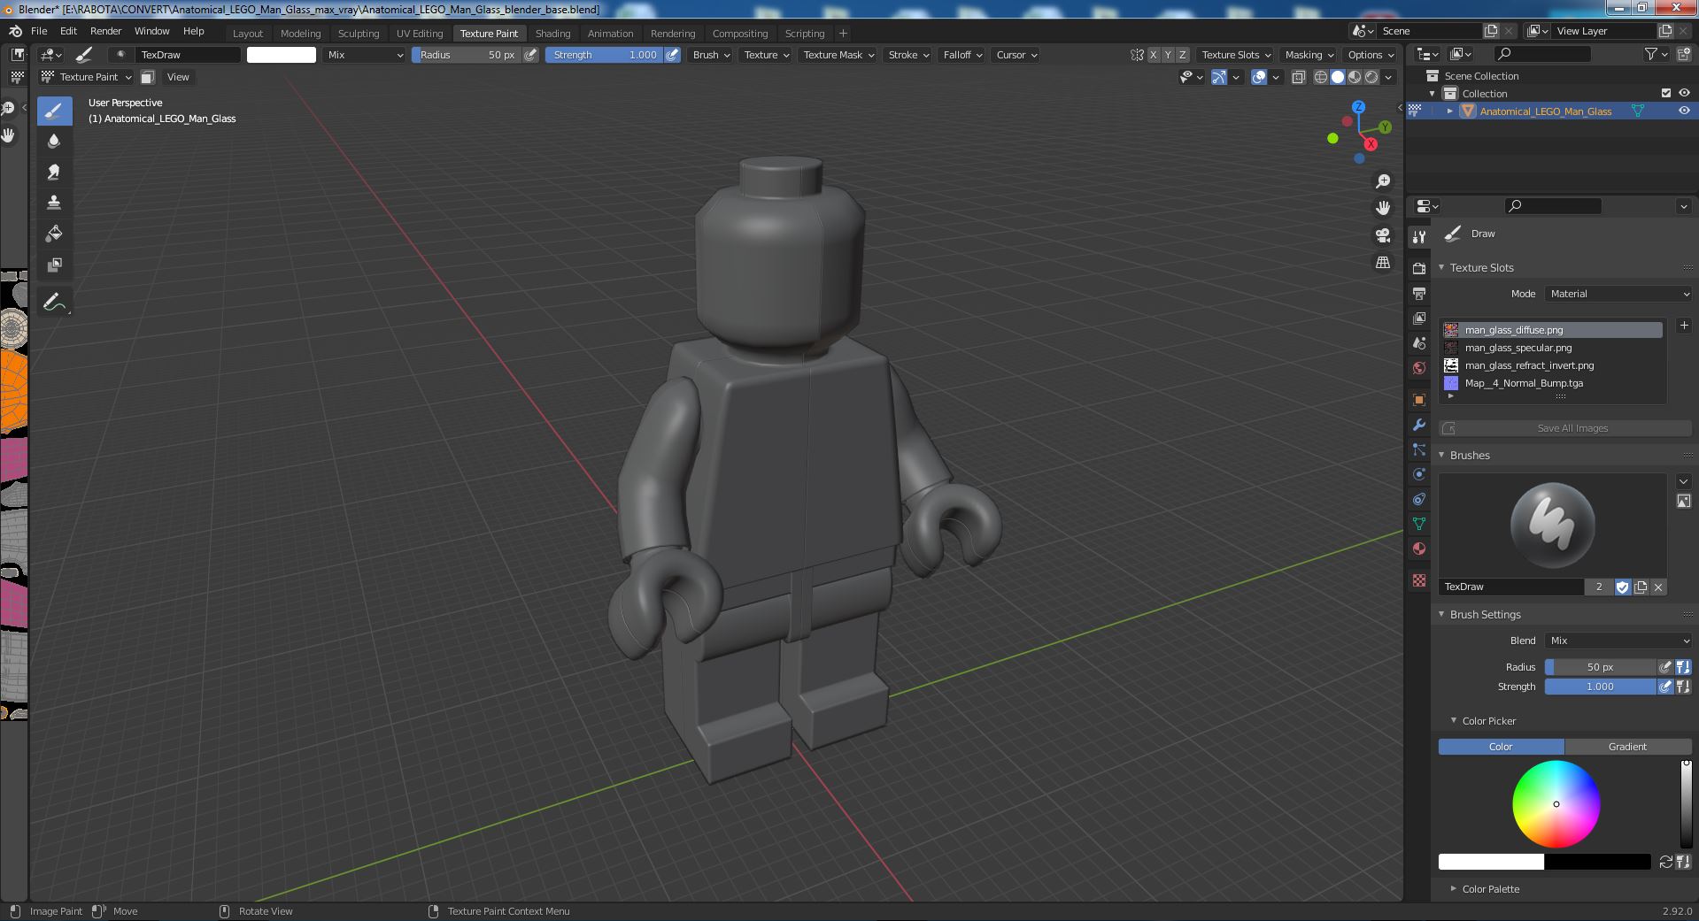
Task: Toggle Radius pressure sensitivity in header
Action: coord(530,55)
